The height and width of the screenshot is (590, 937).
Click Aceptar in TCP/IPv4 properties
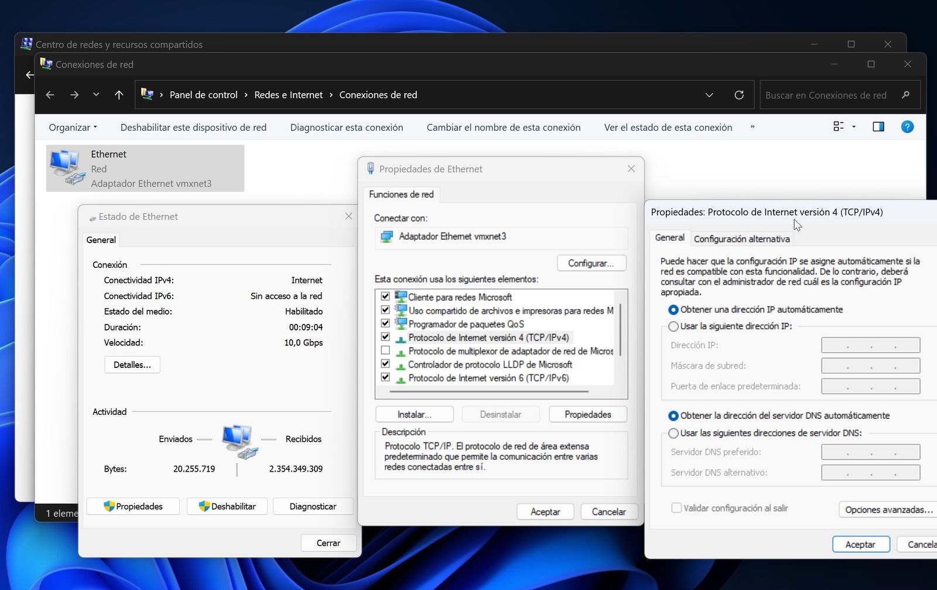pos(861,544)
